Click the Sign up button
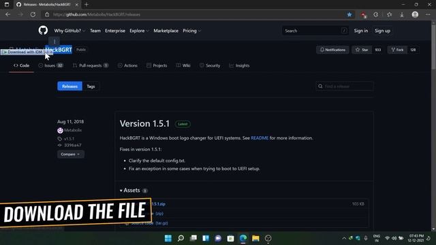This screenshot has height=245, width=436. (x=382, y=31)
